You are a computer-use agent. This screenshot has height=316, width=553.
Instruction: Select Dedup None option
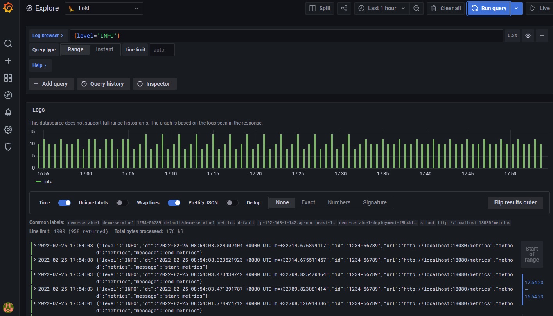click(x=282, y=203)
